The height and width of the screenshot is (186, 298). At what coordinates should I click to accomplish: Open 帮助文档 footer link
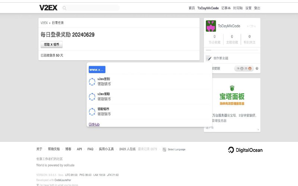pyautogui.click(x=54, y=149)
